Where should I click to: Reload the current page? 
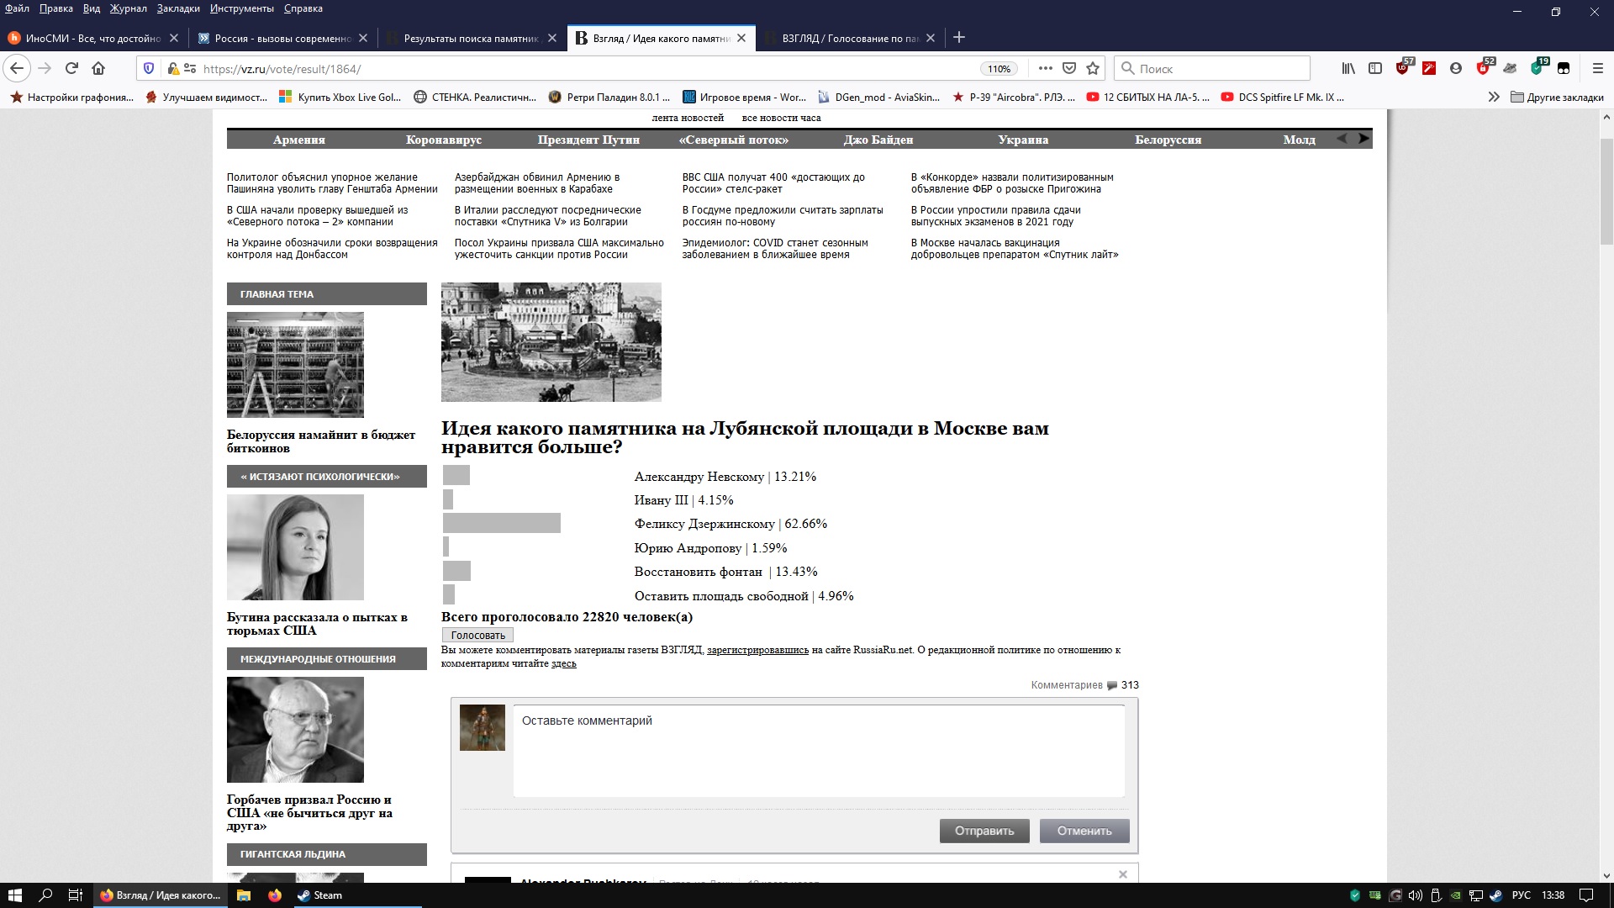[x=71, y=68]
